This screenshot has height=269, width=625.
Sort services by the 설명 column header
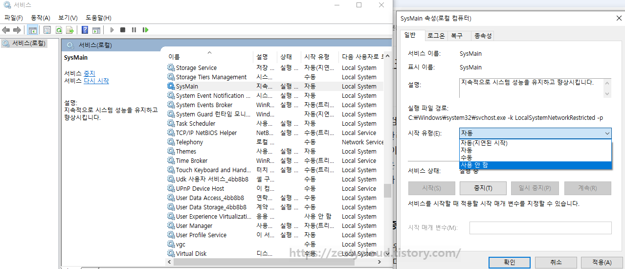[265, 56]
